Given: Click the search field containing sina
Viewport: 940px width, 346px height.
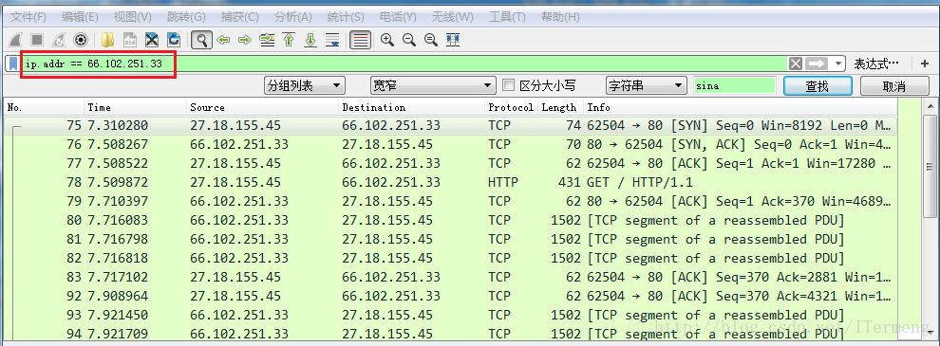Looking at the screenshot, I should [x=734, y=85].
